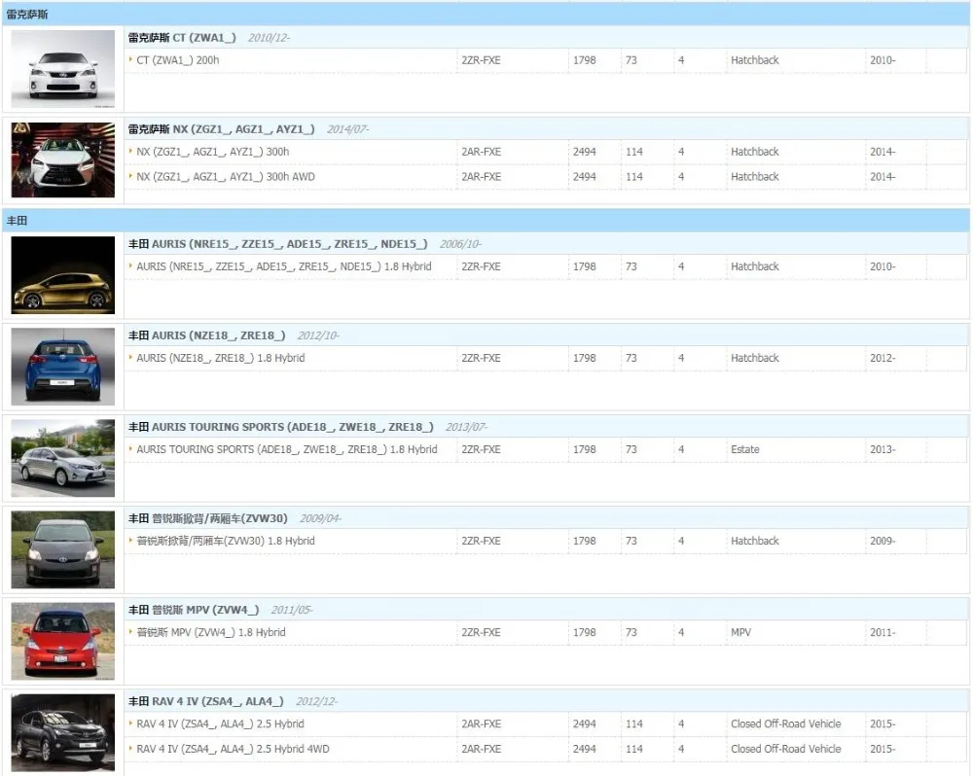Open model heading 雷克萨斯 CT (ZWA1_)
The width and height of the screenshot is (973, 776).
click(182, 38)
